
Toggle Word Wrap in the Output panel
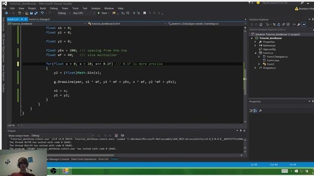pos(122,135)
